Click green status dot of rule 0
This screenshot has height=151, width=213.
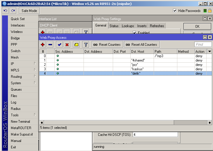click(x=58, y=56)
